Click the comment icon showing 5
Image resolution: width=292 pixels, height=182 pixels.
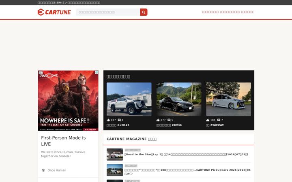click(x=169, y=120)
